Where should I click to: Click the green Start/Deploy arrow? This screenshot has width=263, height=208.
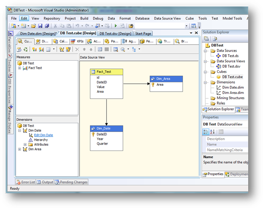click(116, 26)
